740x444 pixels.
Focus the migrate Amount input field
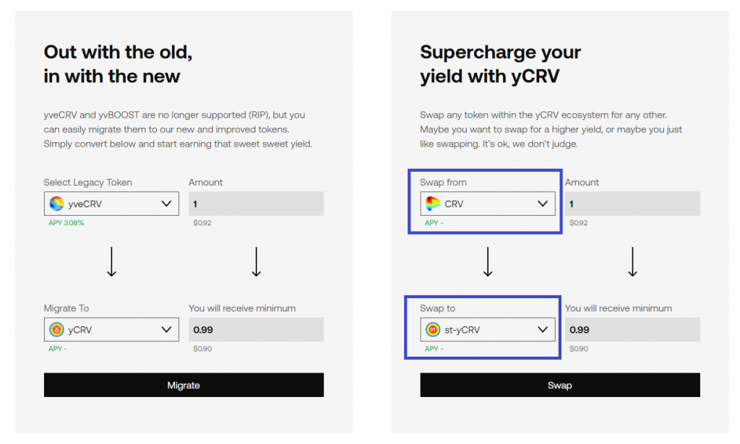tap(257, 204)
